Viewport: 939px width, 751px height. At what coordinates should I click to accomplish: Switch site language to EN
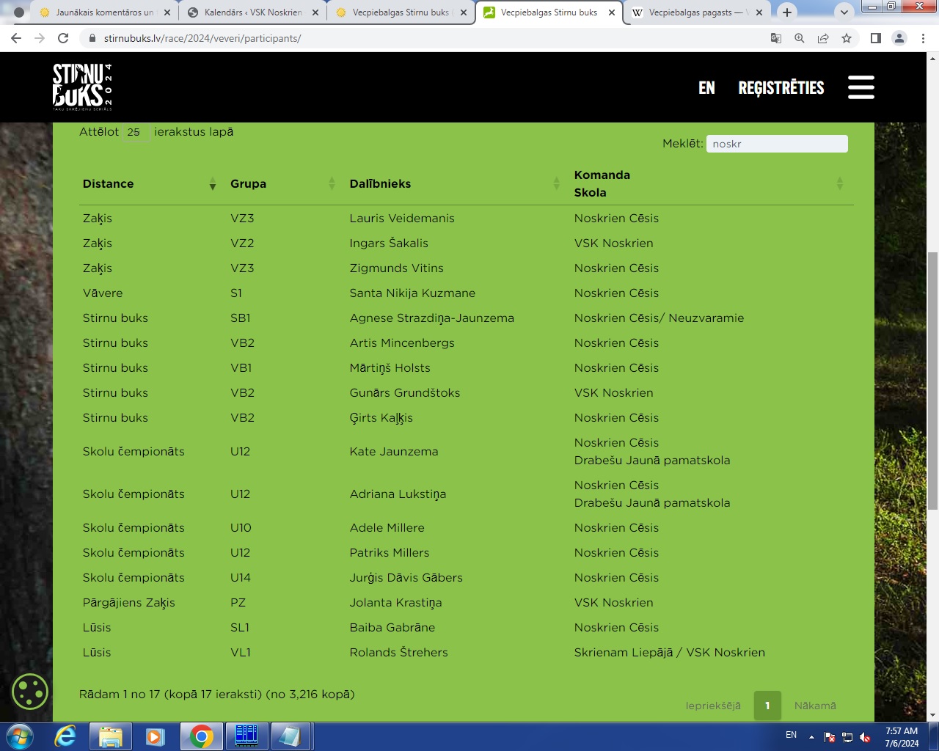coord(706,88)
